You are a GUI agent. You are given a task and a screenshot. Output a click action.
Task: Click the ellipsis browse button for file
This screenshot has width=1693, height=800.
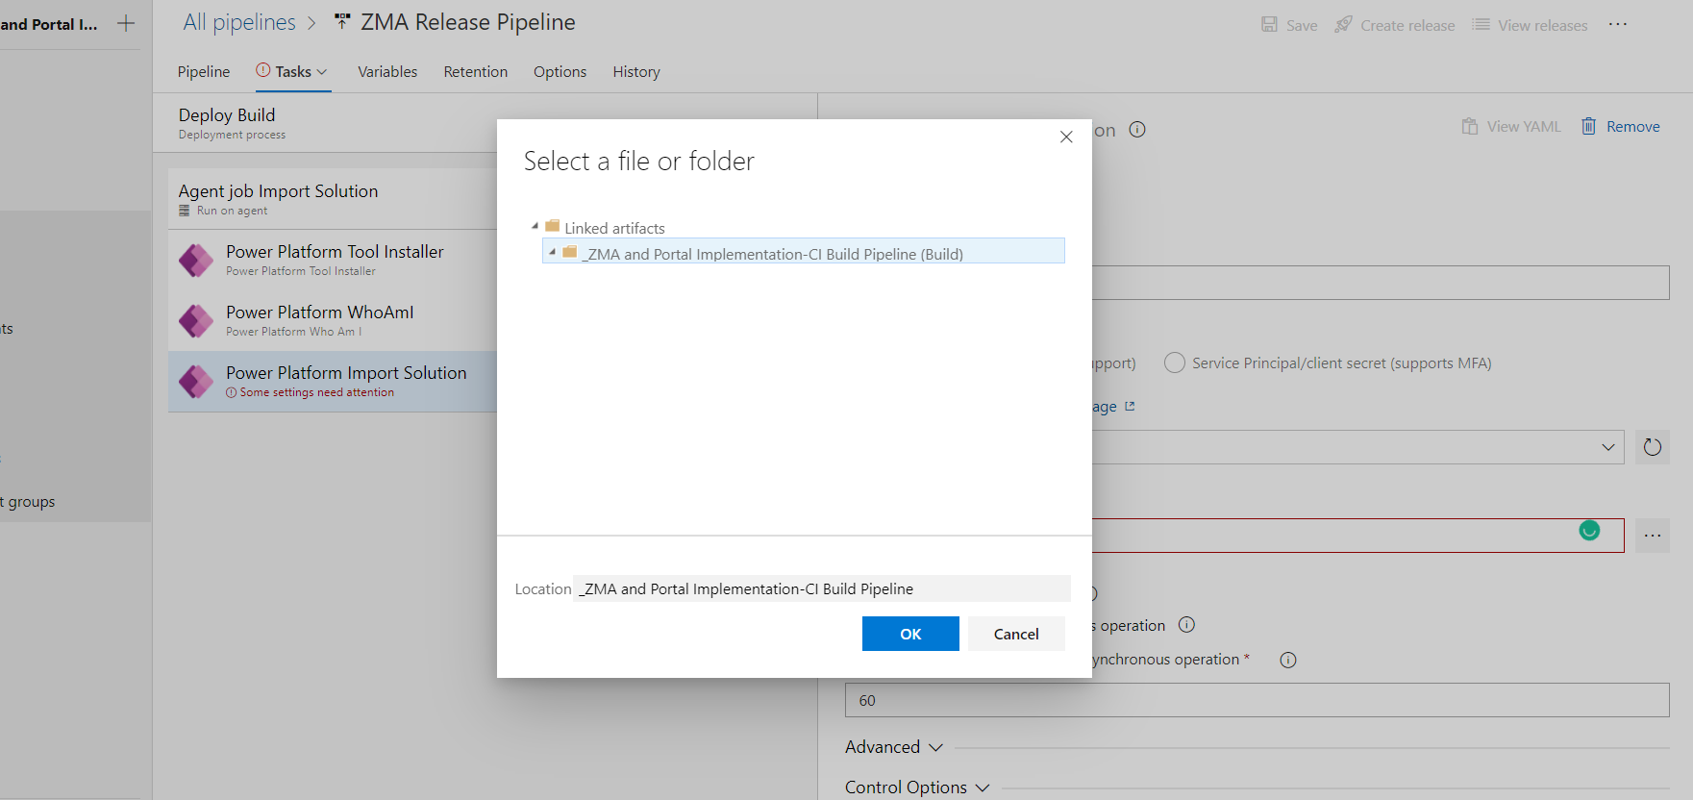coord(1652,536)
